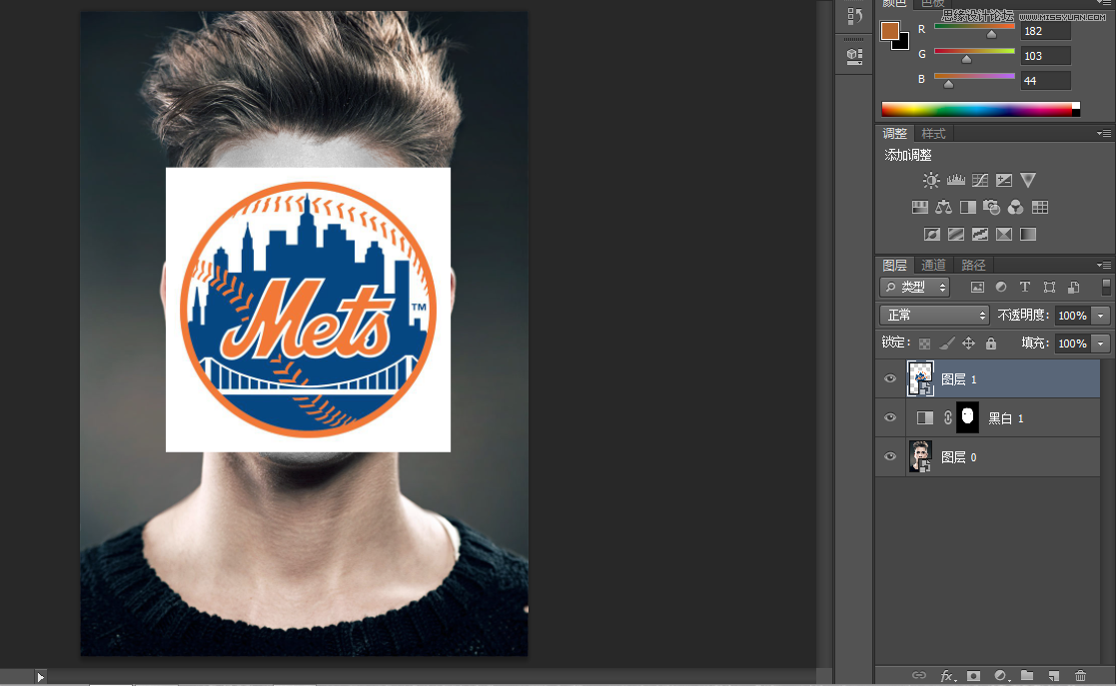The width and height of the screenshot is (1116, 686).
Task: Turn layer filtering switch on or off
Action: click(1105, 287)
